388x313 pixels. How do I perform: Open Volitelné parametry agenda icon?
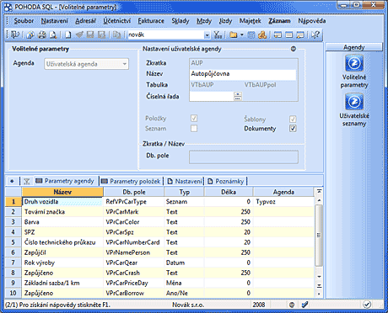click(x=354, y=63)
